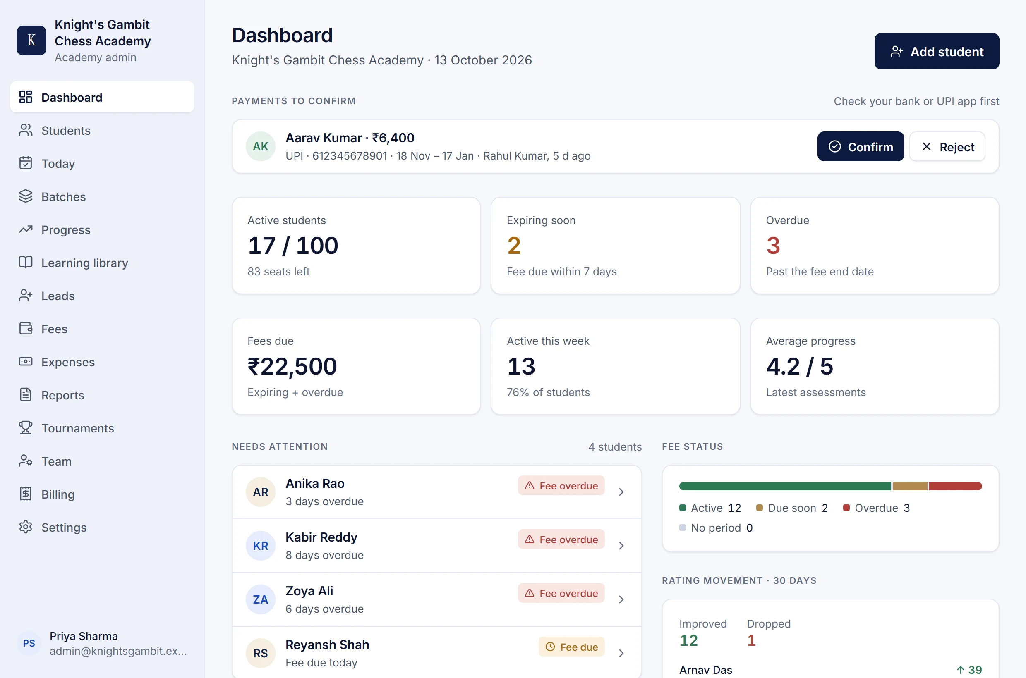Click Fee overdue badge for Kabir Reddy
The height and width of the screenshot is (678, 1026).
pos(561,539)
